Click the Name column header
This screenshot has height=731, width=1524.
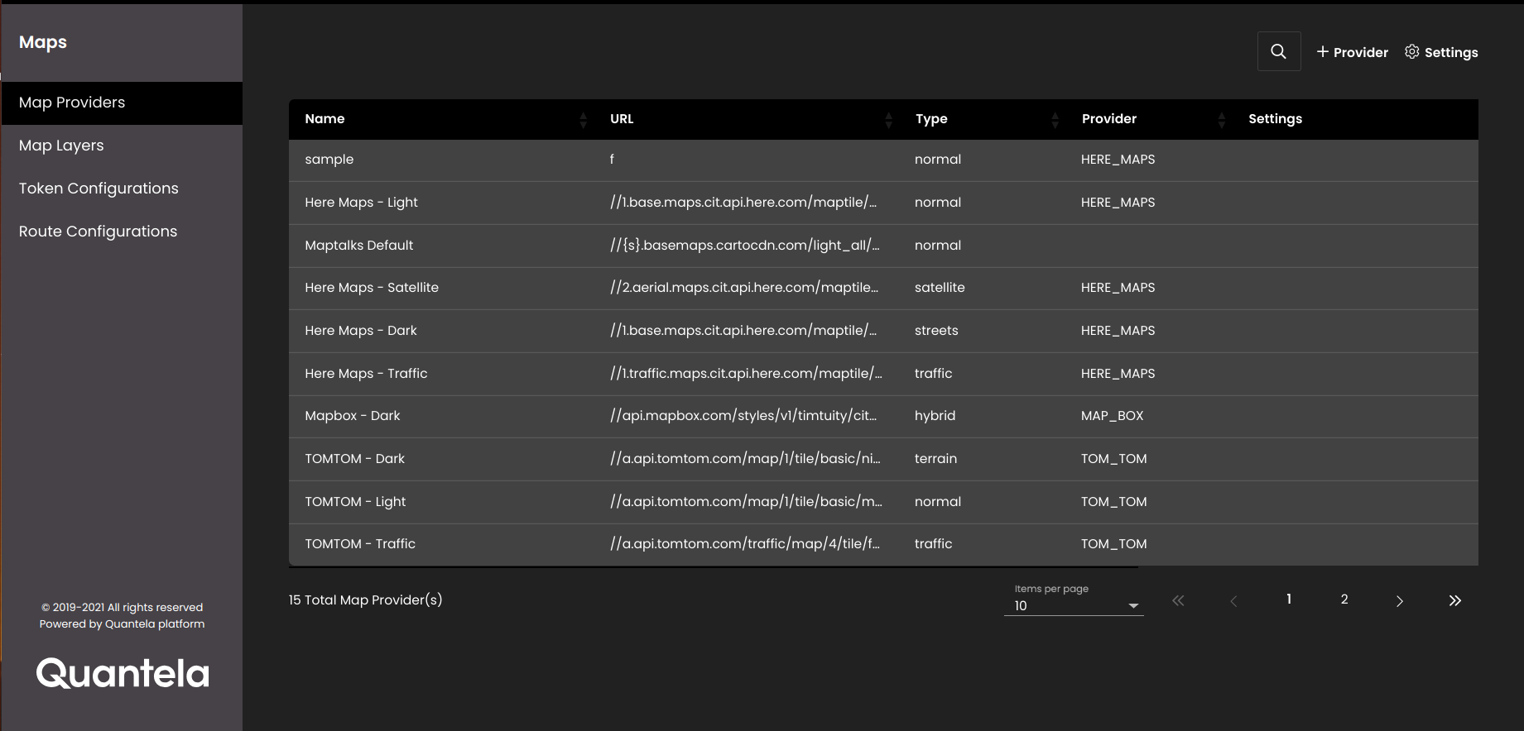[x=325, y=119]
